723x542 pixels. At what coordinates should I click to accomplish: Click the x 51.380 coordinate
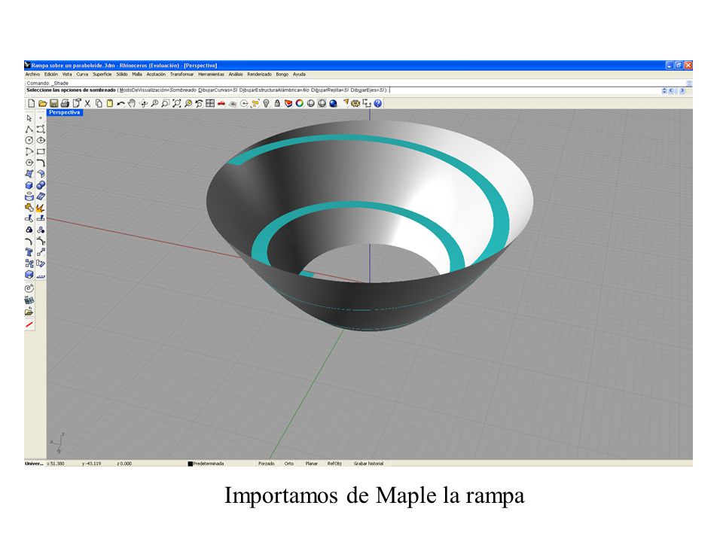pyautogui.click(x=55, y=464)
